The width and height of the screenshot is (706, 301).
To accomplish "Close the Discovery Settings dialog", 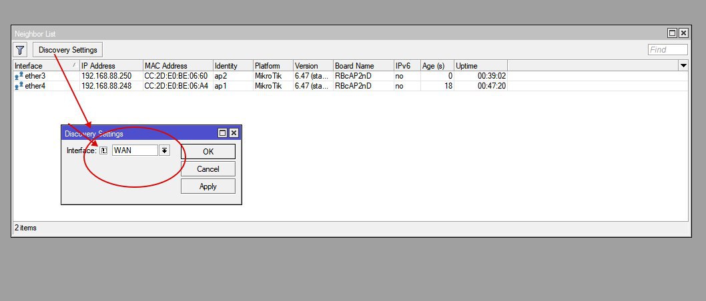I will pyautogui.click(x=234, y=133).
